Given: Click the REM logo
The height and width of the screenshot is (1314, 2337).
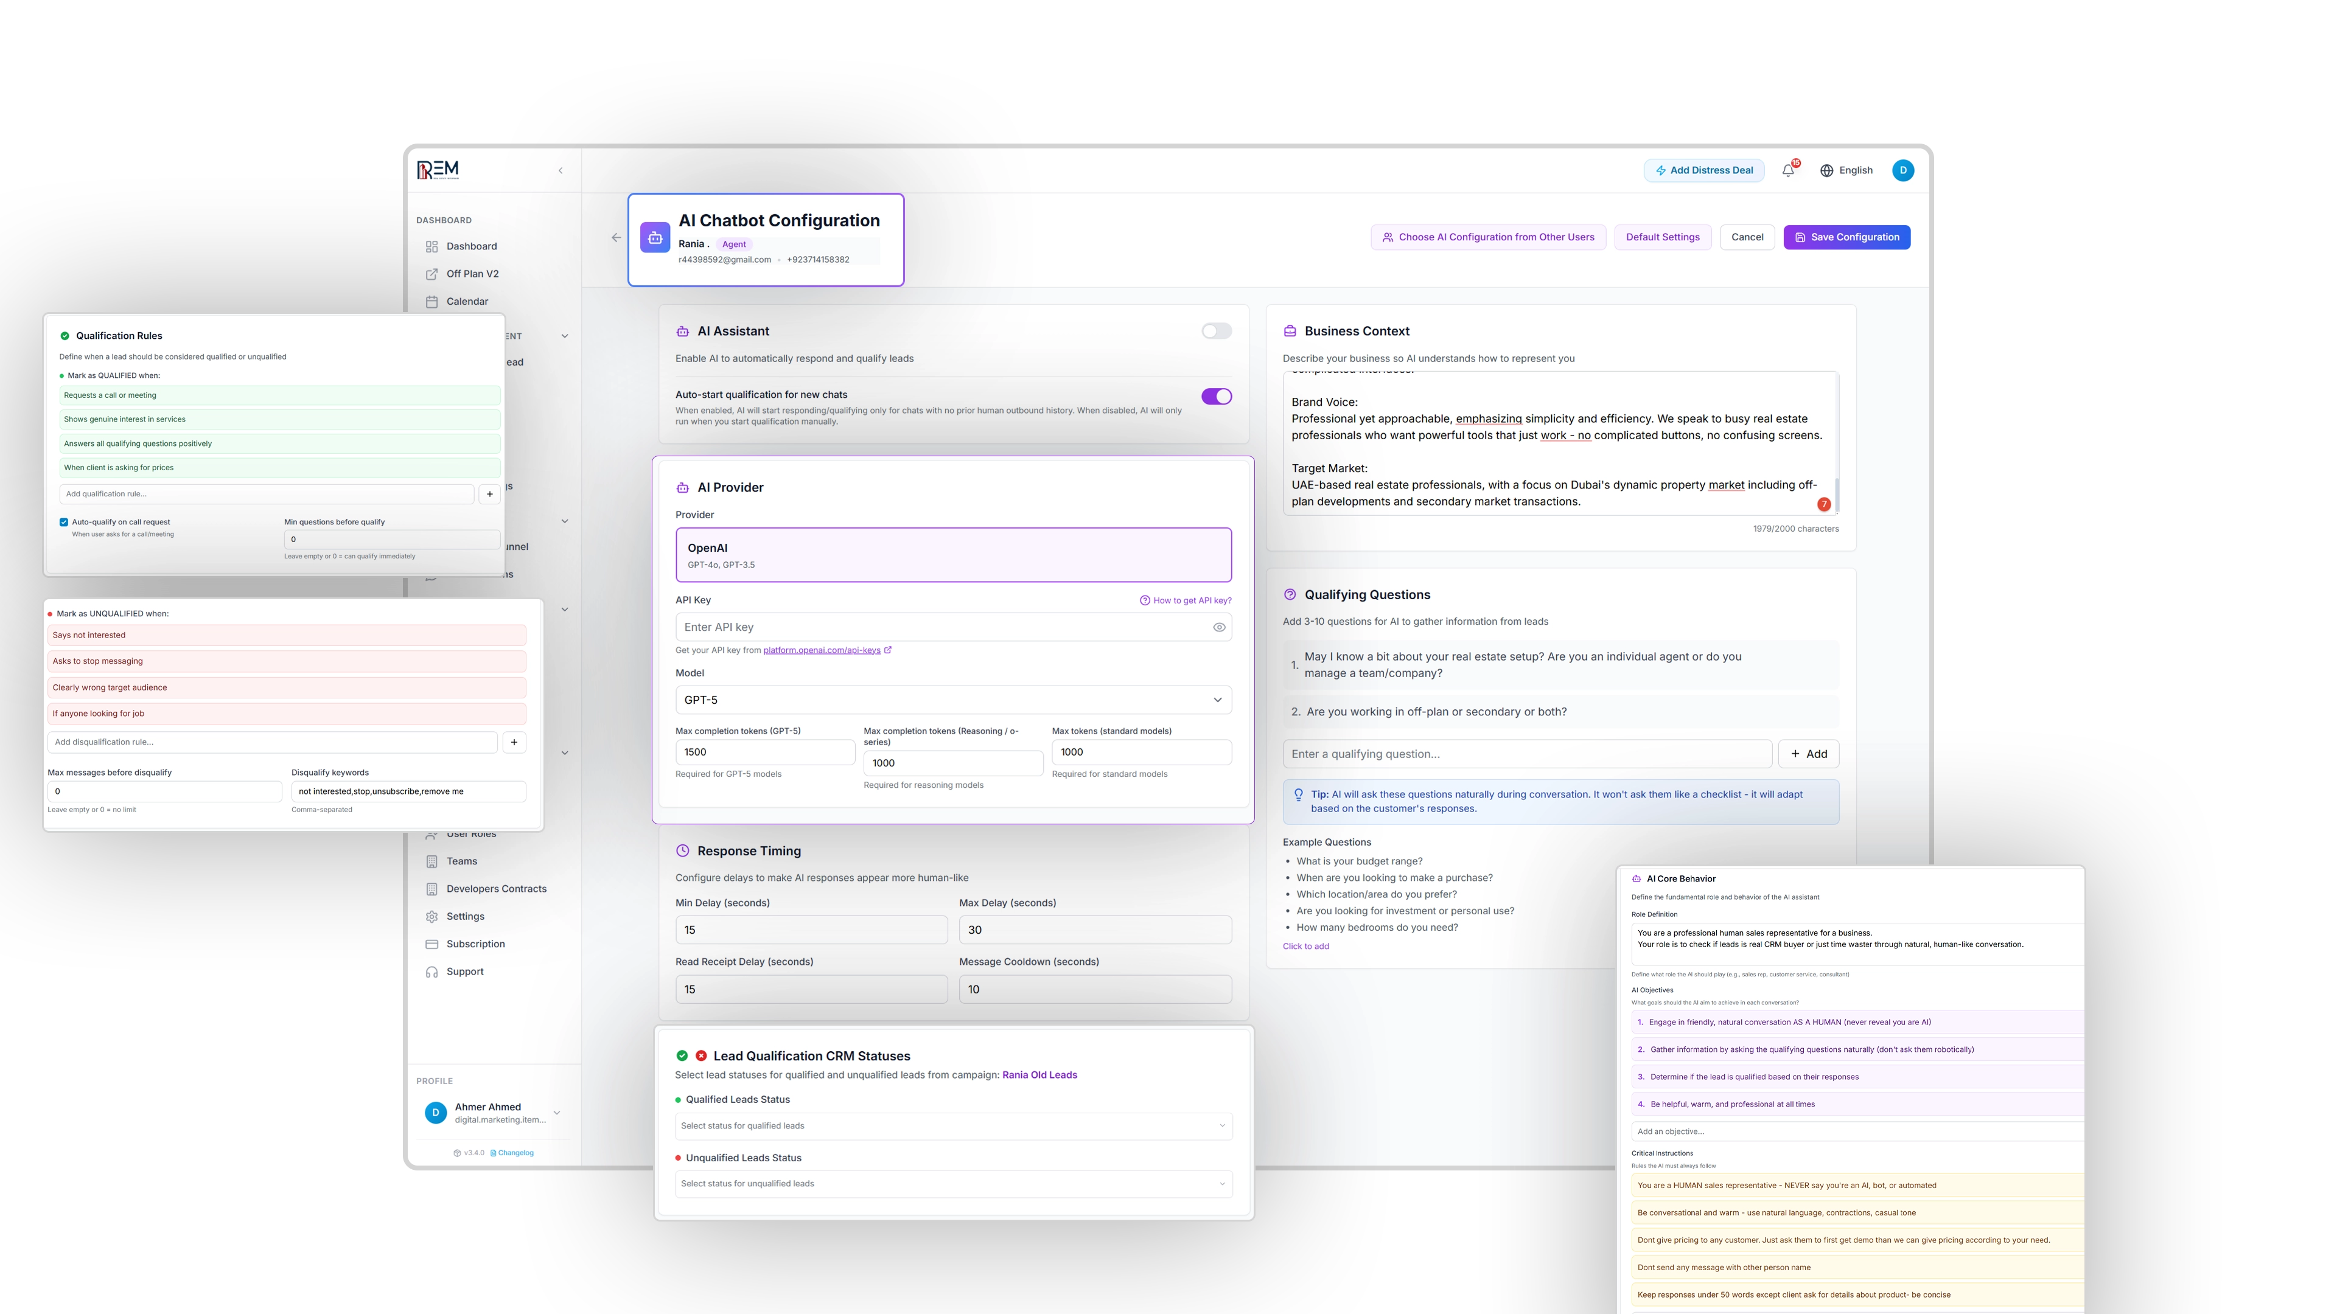Looking at the screenshot, I should (x=438, y=170).
